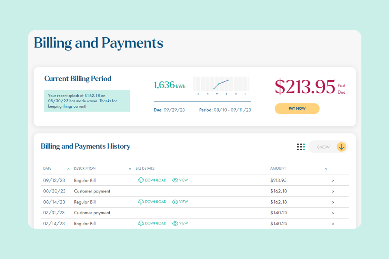Click the 08/14/23 date cell
The image size is (389, 259).
(54, 202)
